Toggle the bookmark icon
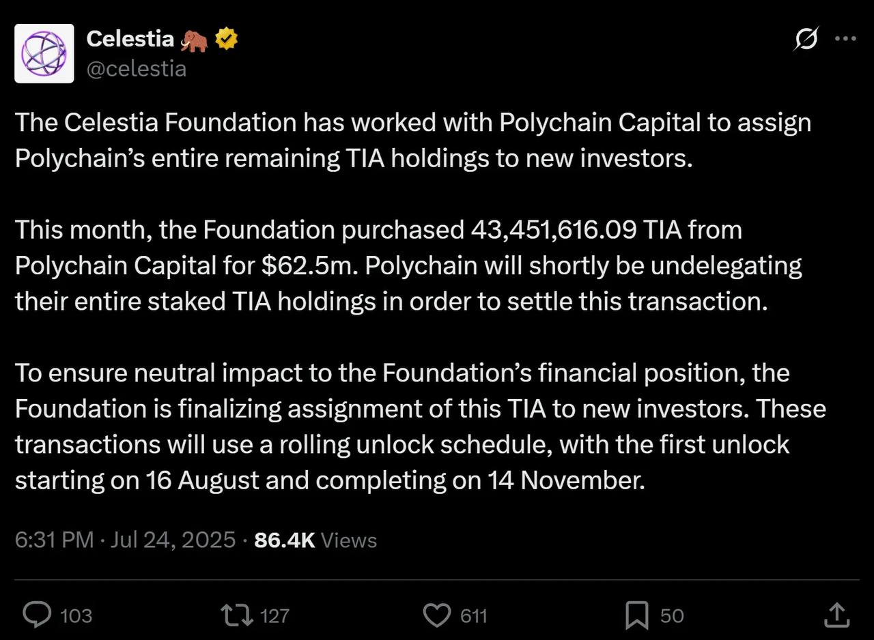 [636, 615]
